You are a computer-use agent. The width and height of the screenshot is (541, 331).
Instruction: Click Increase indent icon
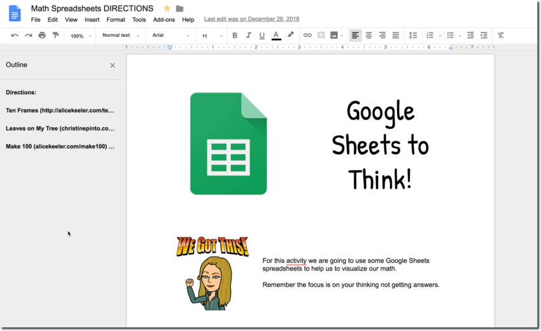(x=484, y=35)
